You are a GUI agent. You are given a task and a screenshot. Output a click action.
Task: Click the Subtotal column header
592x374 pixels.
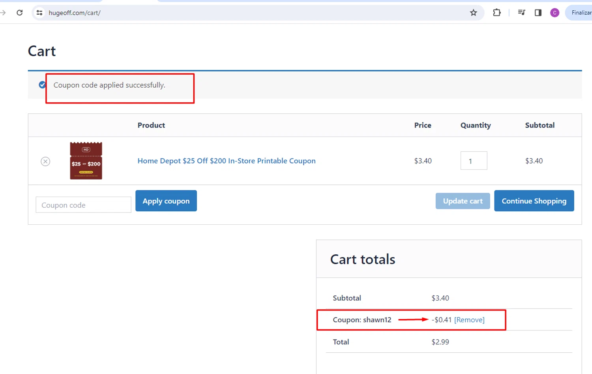[540, 125]
